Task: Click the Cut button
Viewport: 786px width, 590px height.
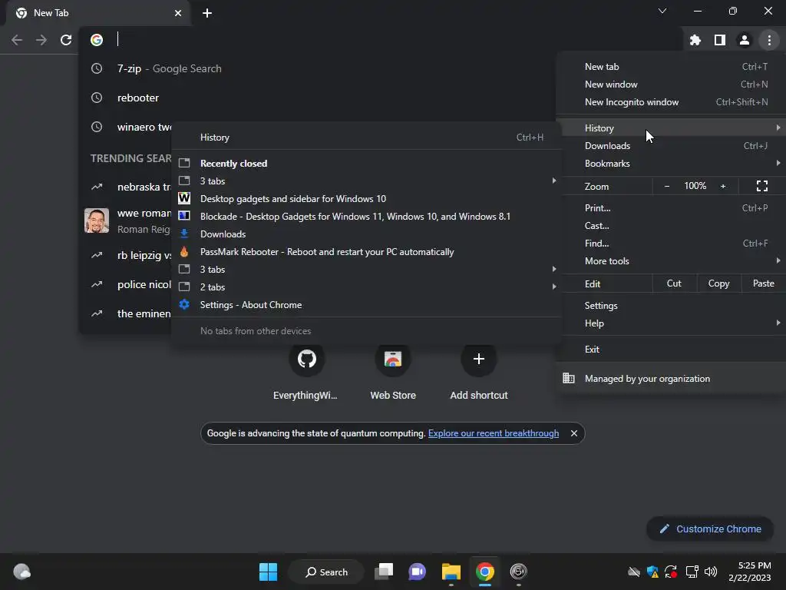Action: pyautogui.click(x=674, y=283)
